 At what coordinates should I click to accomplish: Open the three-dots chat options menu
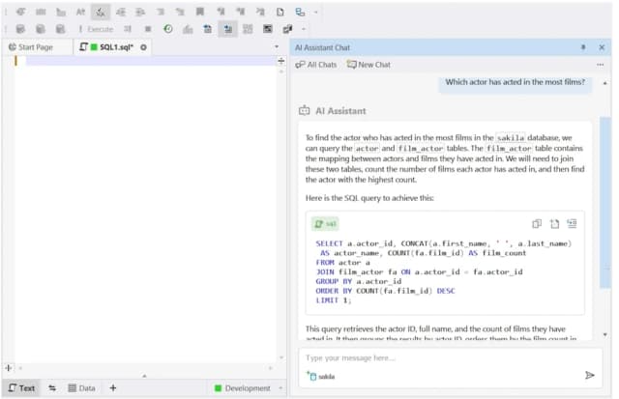pyautogui.click(x=600, y=65)
